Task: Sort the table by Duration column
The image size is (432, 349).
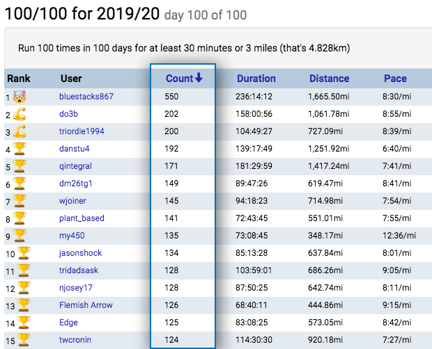Action: pyautogui.click(x=256, y=79)
